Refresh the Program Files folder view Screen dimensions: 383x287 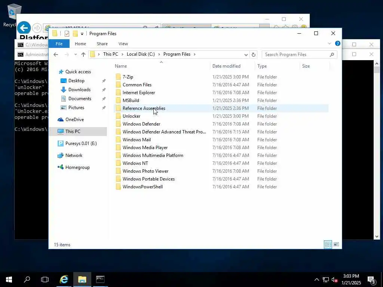tap(254, 55)
